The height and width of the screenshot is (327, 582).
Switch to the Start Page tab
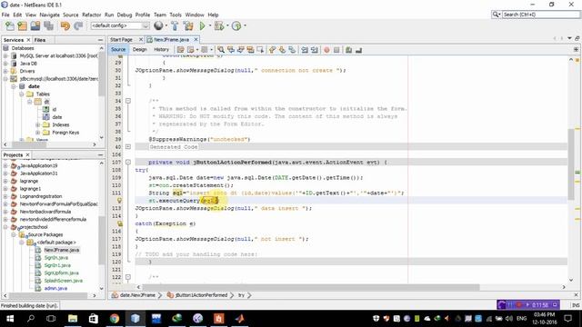(x=121, y=39)
